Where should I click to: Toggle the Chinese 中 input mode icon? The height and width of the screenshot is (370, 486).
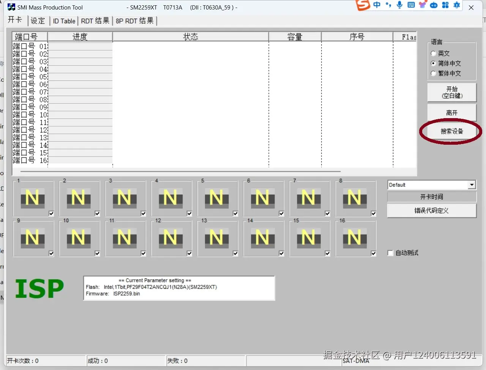(x=377, y=5)
